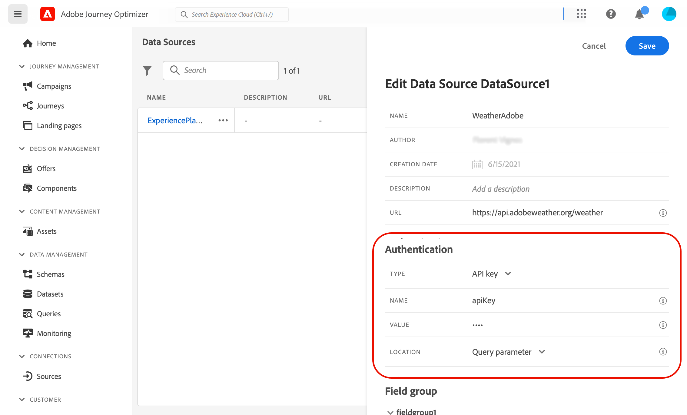Click the URL field info icon

[663, 213]
